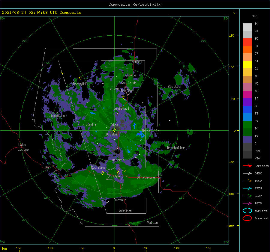This screenshot has height=252, width=270.
Task: Click the Didsbury city label
Action: 113,134
